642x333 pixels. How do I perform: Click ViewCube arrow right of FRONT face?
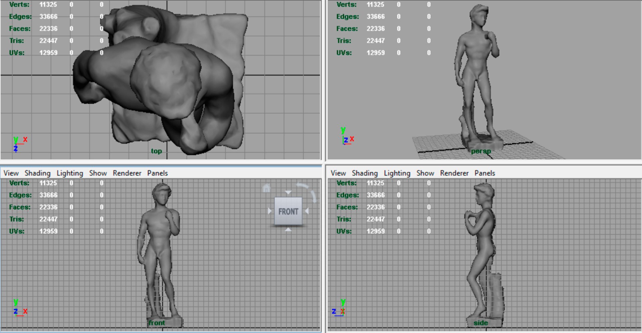307,211
